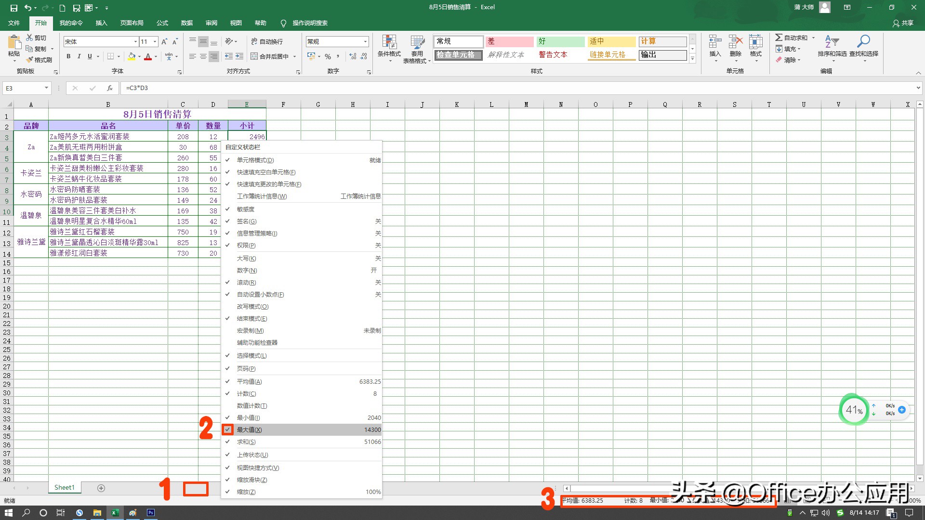Open the 文件 menu tab
Viewport: 925px width, 520px height.
[x=14, y=23]
